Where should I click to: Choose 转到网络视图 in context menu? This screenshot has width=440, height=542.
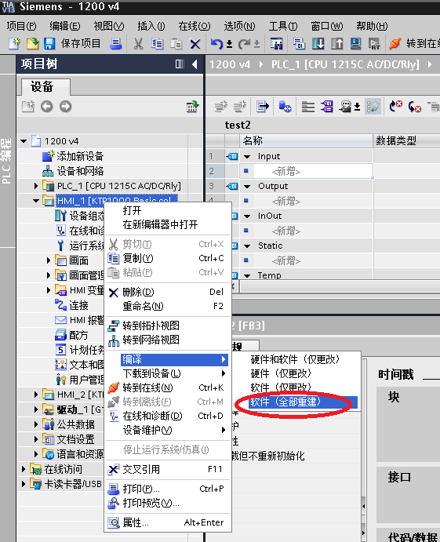[x=166, y=340]
